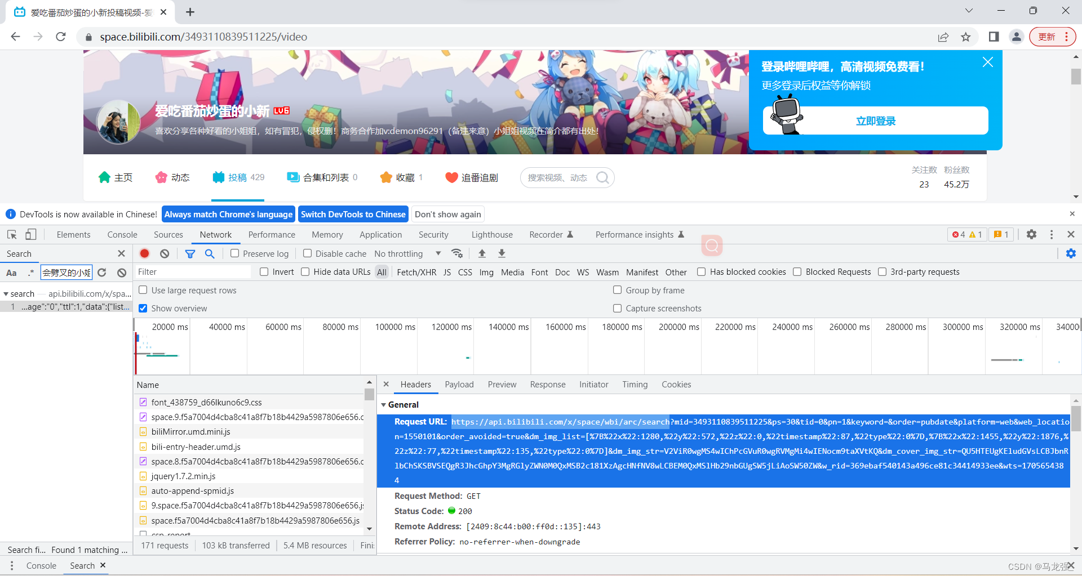Check Has blocked cookies

click(x=702, y=272)
